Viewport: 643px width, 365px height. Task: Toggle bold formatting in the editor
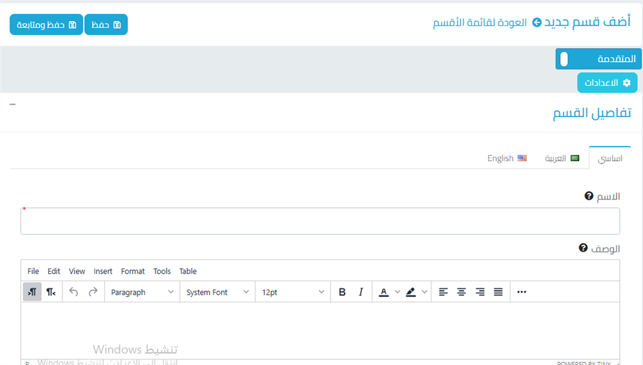tap(342, 292)
